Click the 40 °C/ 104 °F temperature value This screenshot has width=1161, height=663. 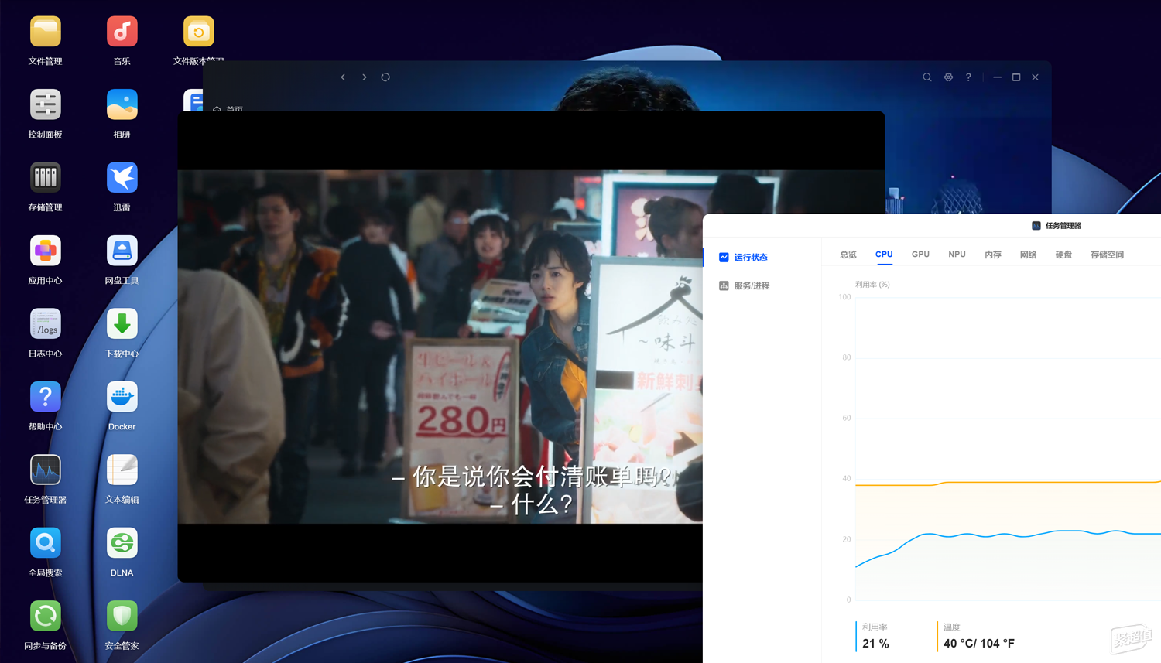[x=978, y=644]
